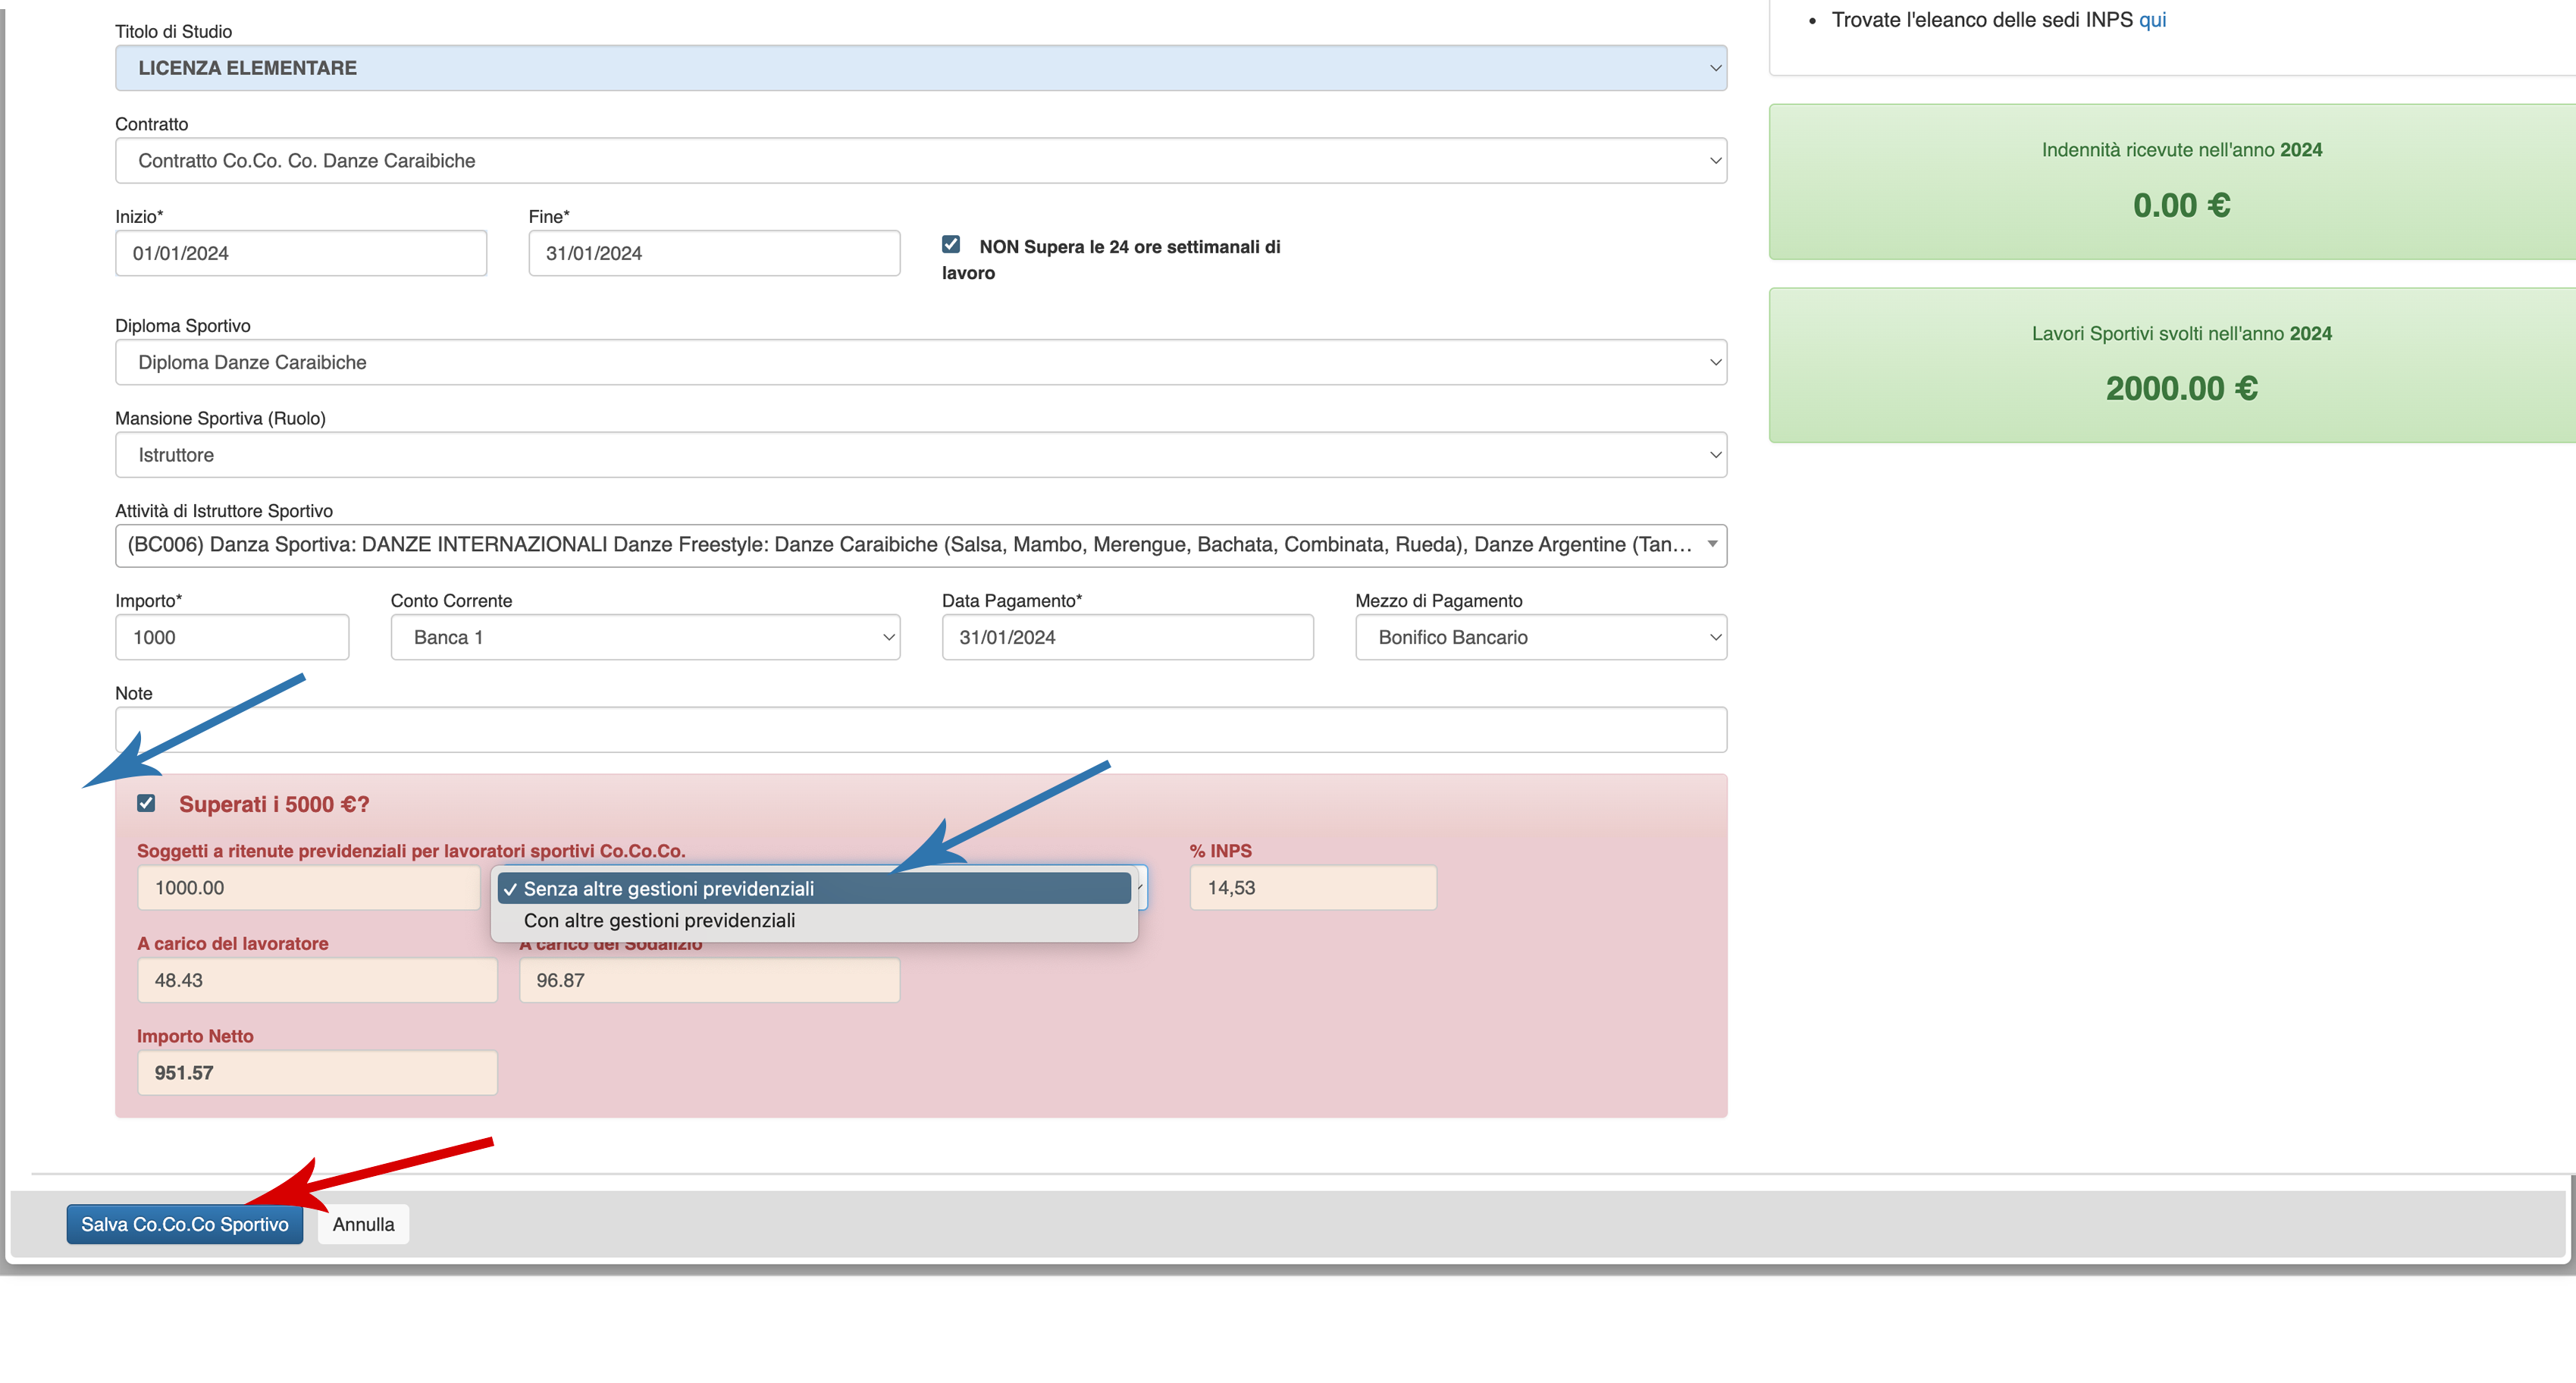Click into the Note text field

click(920, 729)
